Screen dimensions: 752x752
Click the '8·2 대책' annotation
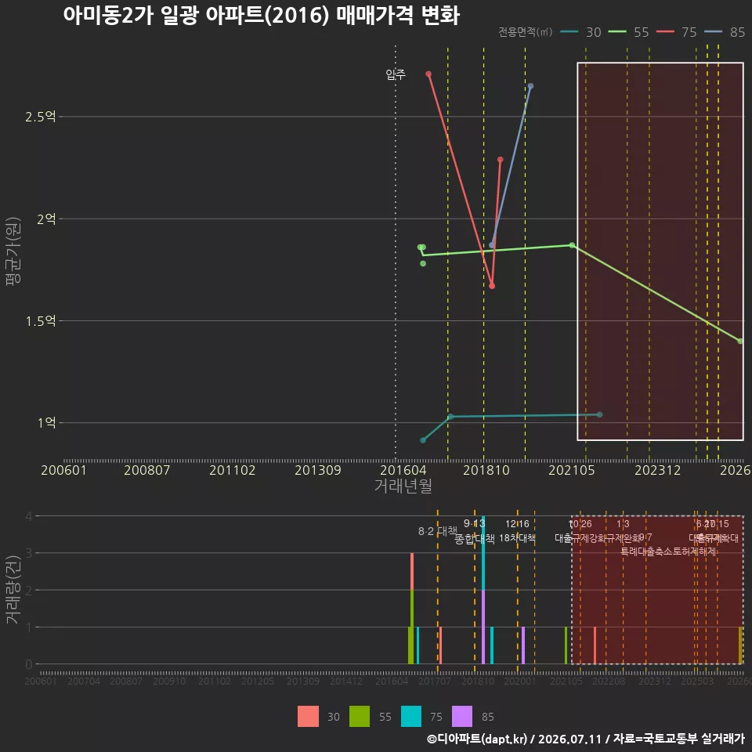pyautogui.click(x=437, y=531)
